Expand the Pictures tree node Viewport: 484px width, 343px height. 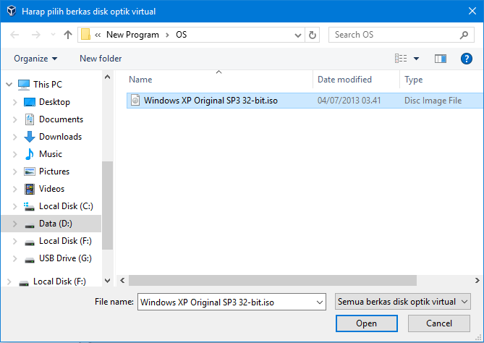pos(14,171)
